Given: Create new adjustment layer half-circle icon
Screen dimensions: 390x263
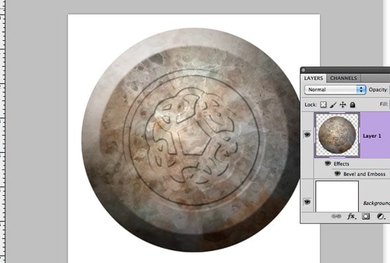Looking at the screenshot, I should click(x=381, y=216).
